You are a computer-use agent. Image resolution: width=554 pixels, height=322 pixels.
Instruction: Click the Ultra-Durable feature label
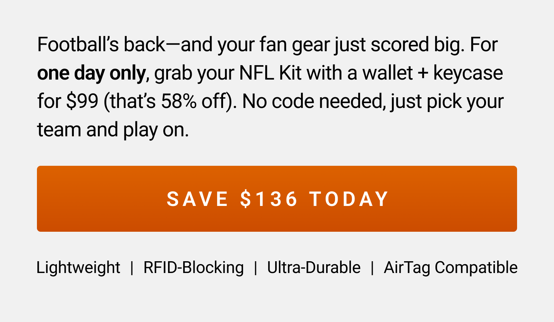pos(314,267)
